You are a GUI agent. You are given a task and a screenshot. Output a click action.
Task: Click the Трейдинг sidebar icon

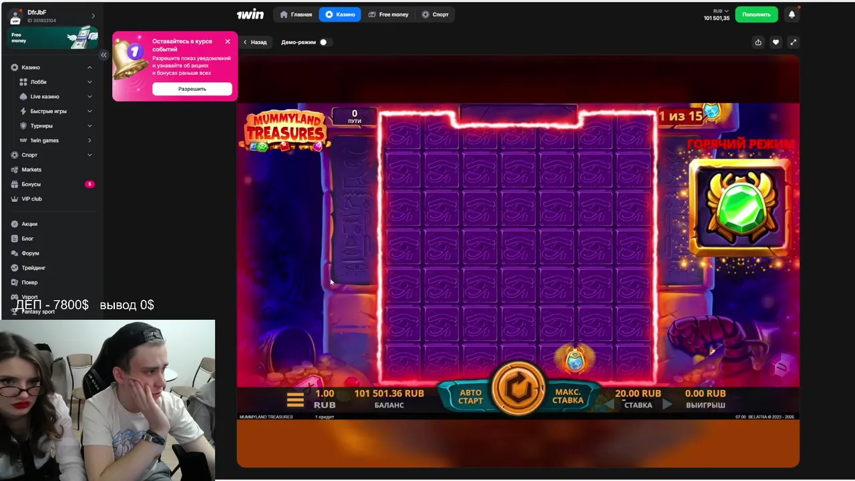(x=15, y=268)
